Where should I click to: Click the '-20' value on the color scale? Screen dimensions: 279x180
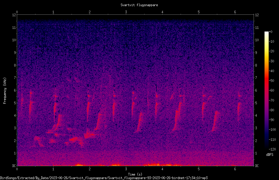(x=271, y=51)
